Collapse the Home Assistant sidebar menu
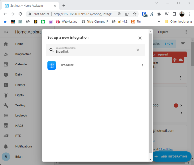Image resolution: width=194 pixels, height=165 pixels. point(6,32)
